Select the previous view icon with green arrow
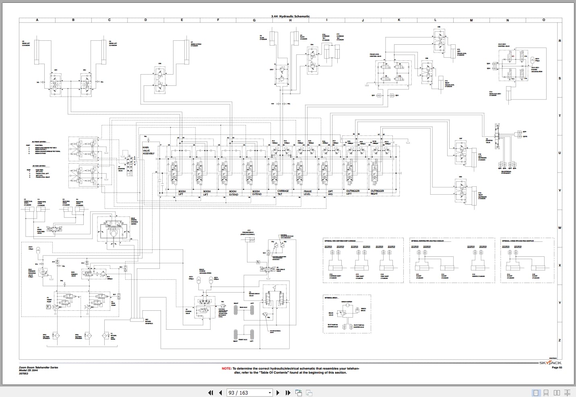This screenshot has height=397, width=576. click(x=299, y=392)
